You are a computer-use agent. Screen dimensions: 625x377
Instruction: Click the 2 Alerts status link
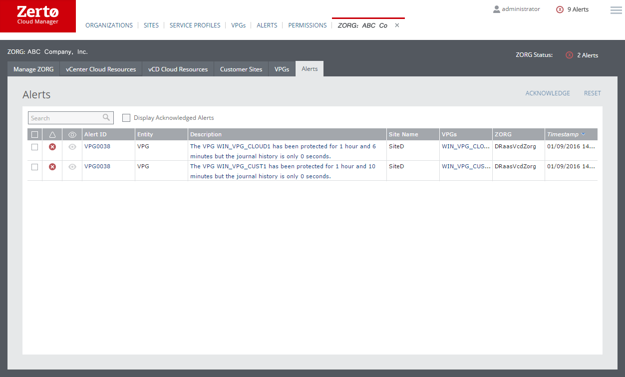pyautogui.click(x=588, y=55)
